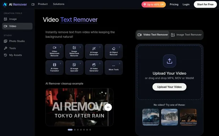Viewport: 219px width, 136px height.
Task: Click the Tokyo After Rain example preview
Action: (79, 107)
